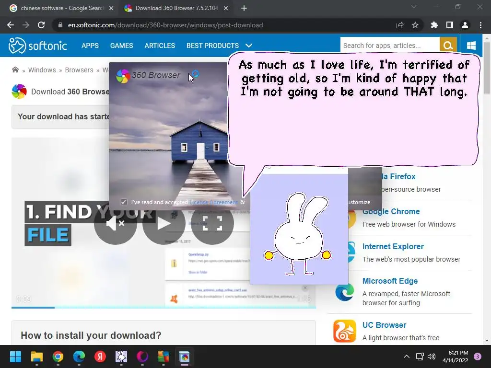The image size is (491, 368).
Task: Open Chrome profile avatar
Action: 465,25
